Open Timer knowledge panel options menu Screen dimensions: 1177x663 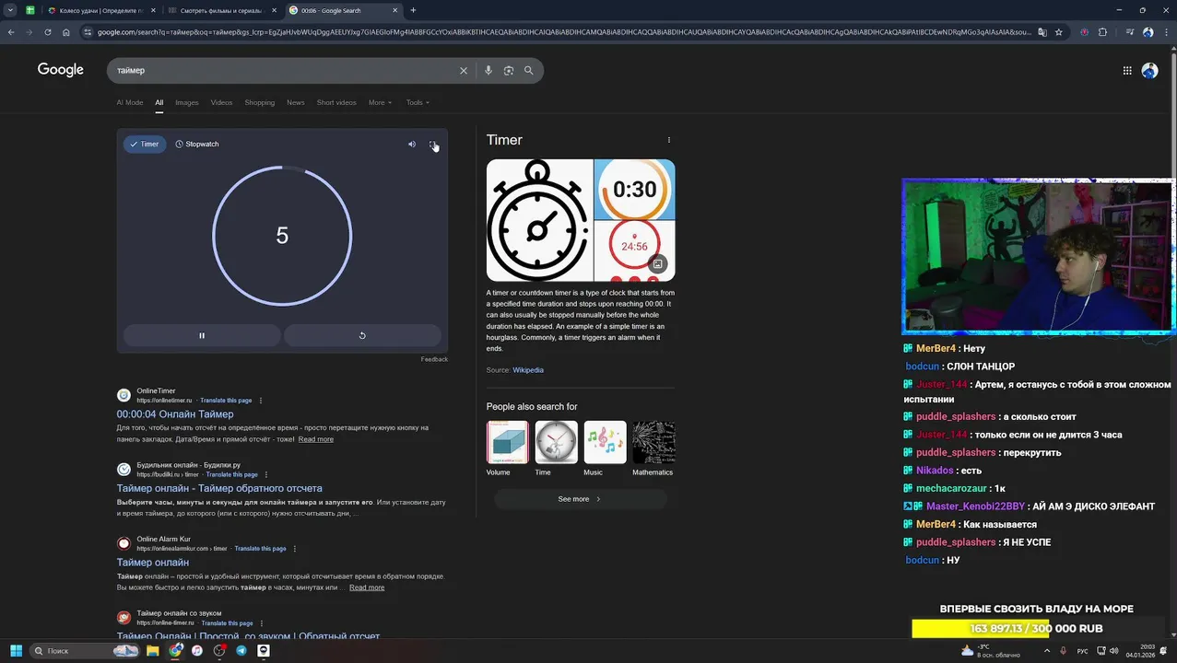[669, 140]
